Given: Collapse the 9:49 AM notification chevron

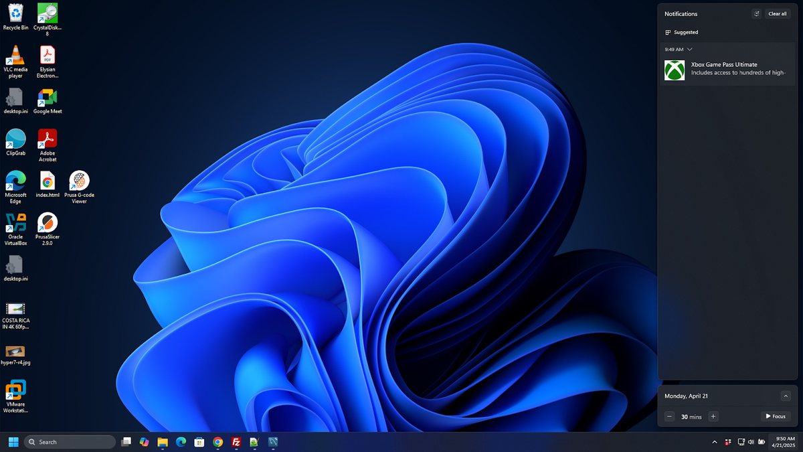Looking at the screenshot, I should point(689,50).
